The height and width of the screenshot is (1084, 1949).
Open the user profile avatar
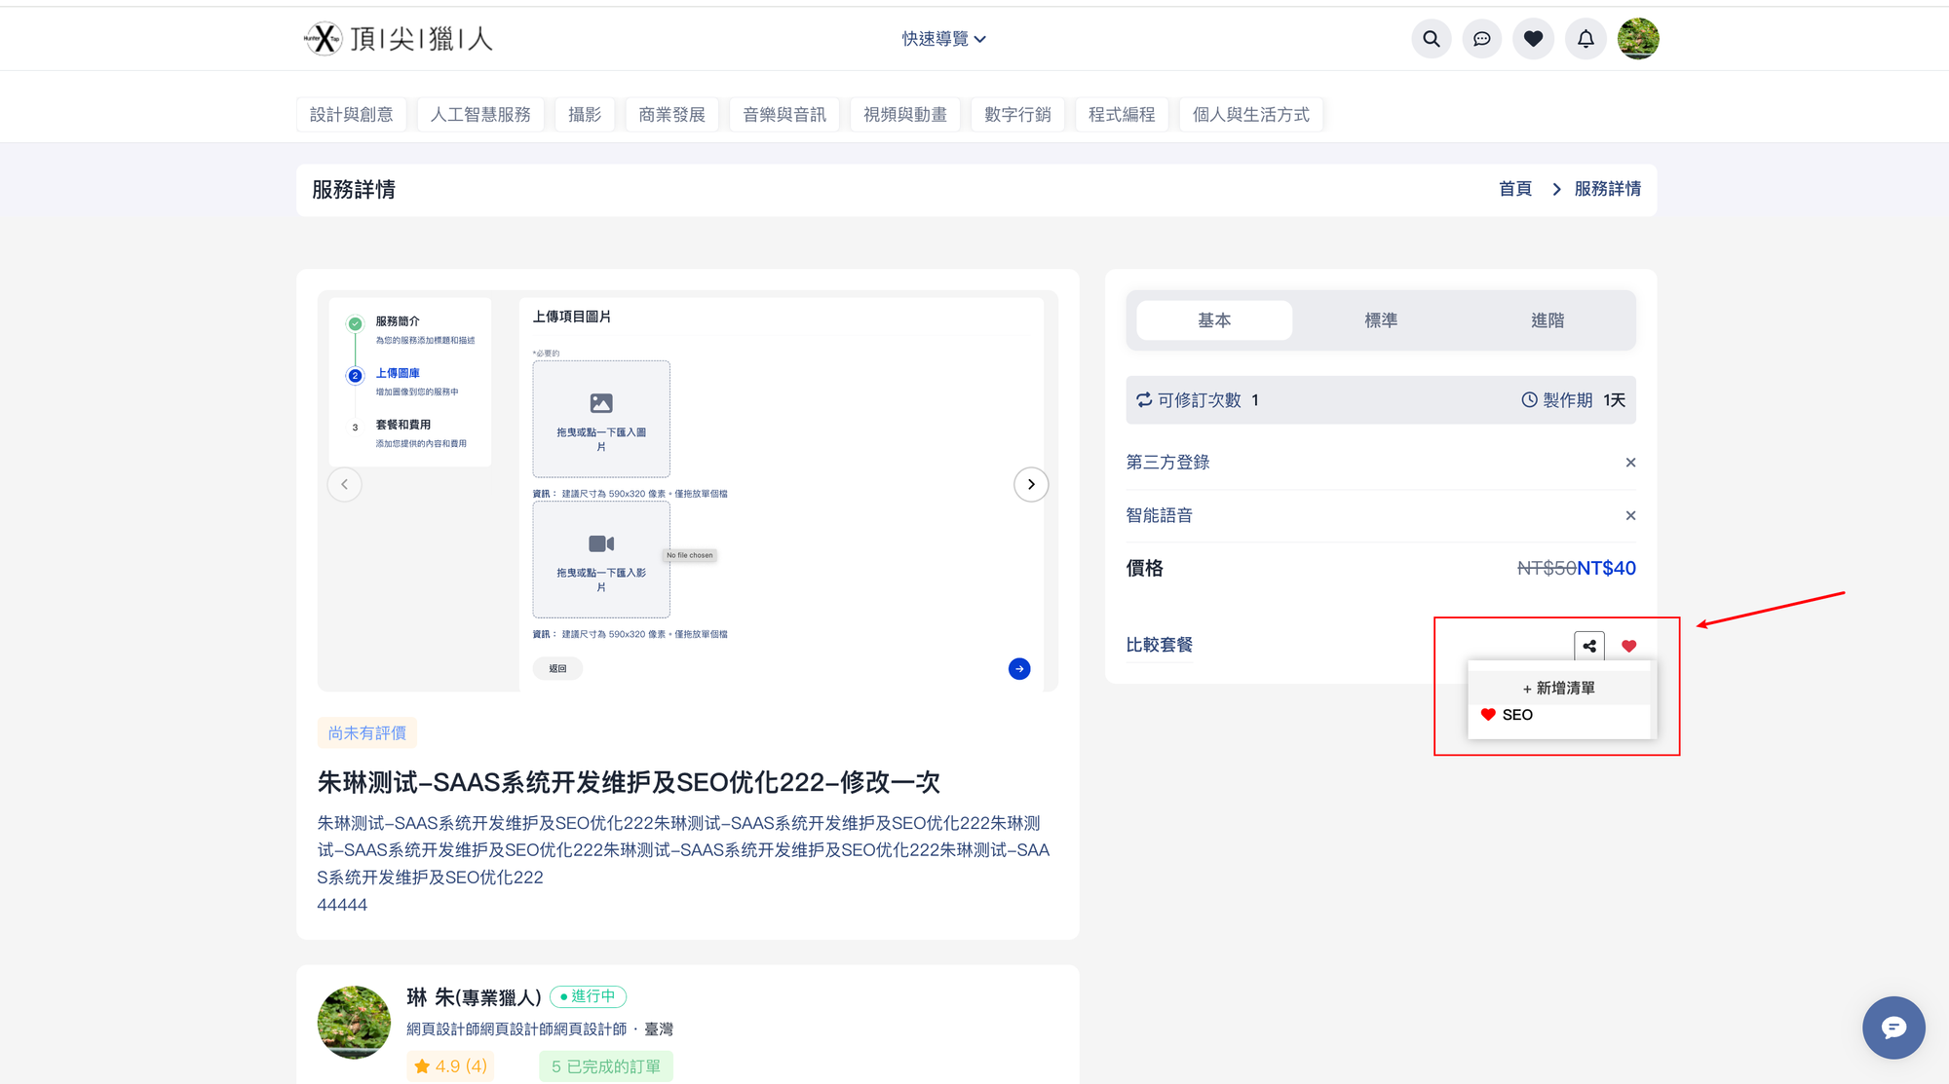(x=1638, y=39)
